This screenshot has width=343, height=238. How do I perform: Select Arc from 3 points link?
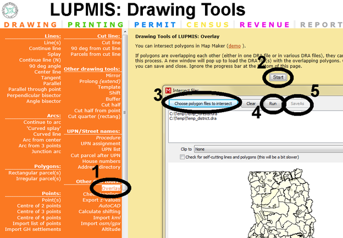coord(40,146)
